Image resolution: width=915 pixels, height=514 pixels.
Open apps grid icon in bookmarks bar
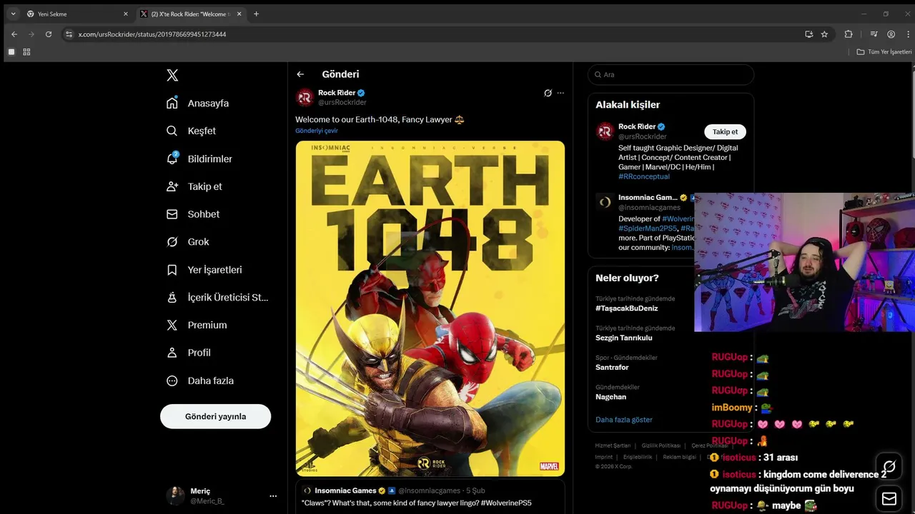click(x=26, y=52)
